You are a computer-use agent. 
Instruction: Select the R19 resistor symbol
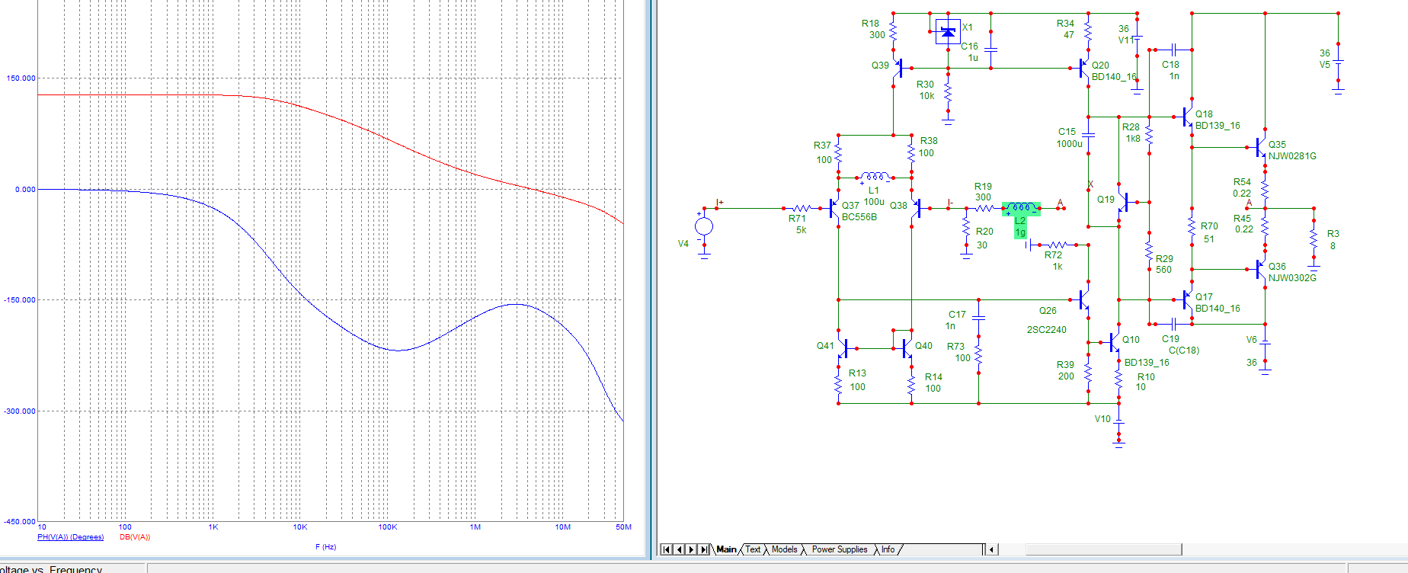coord(984,208)
